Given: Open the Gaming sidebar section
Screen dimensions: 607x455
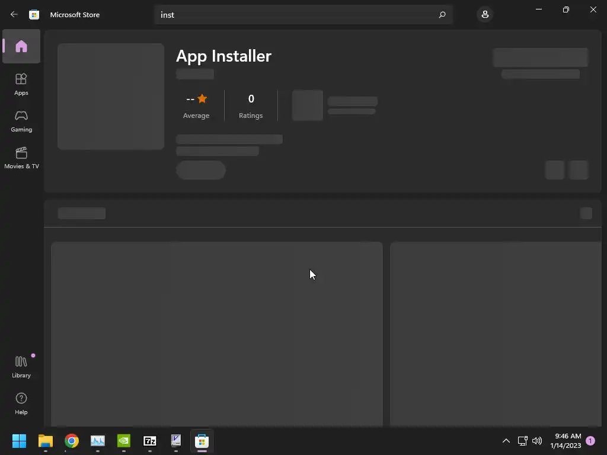Looking at the screenshot, I should coord(21,121).
